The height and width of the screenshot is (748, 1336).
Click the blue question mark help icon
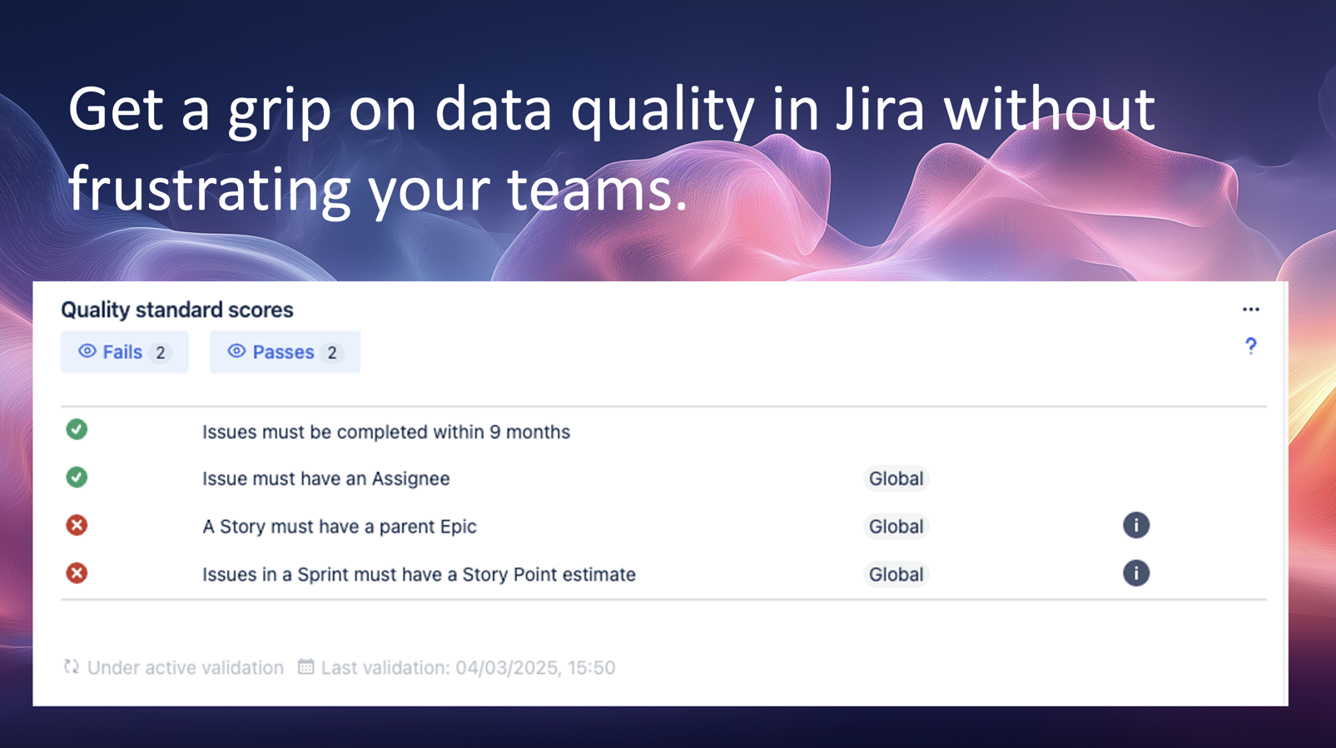point(1250,346)
